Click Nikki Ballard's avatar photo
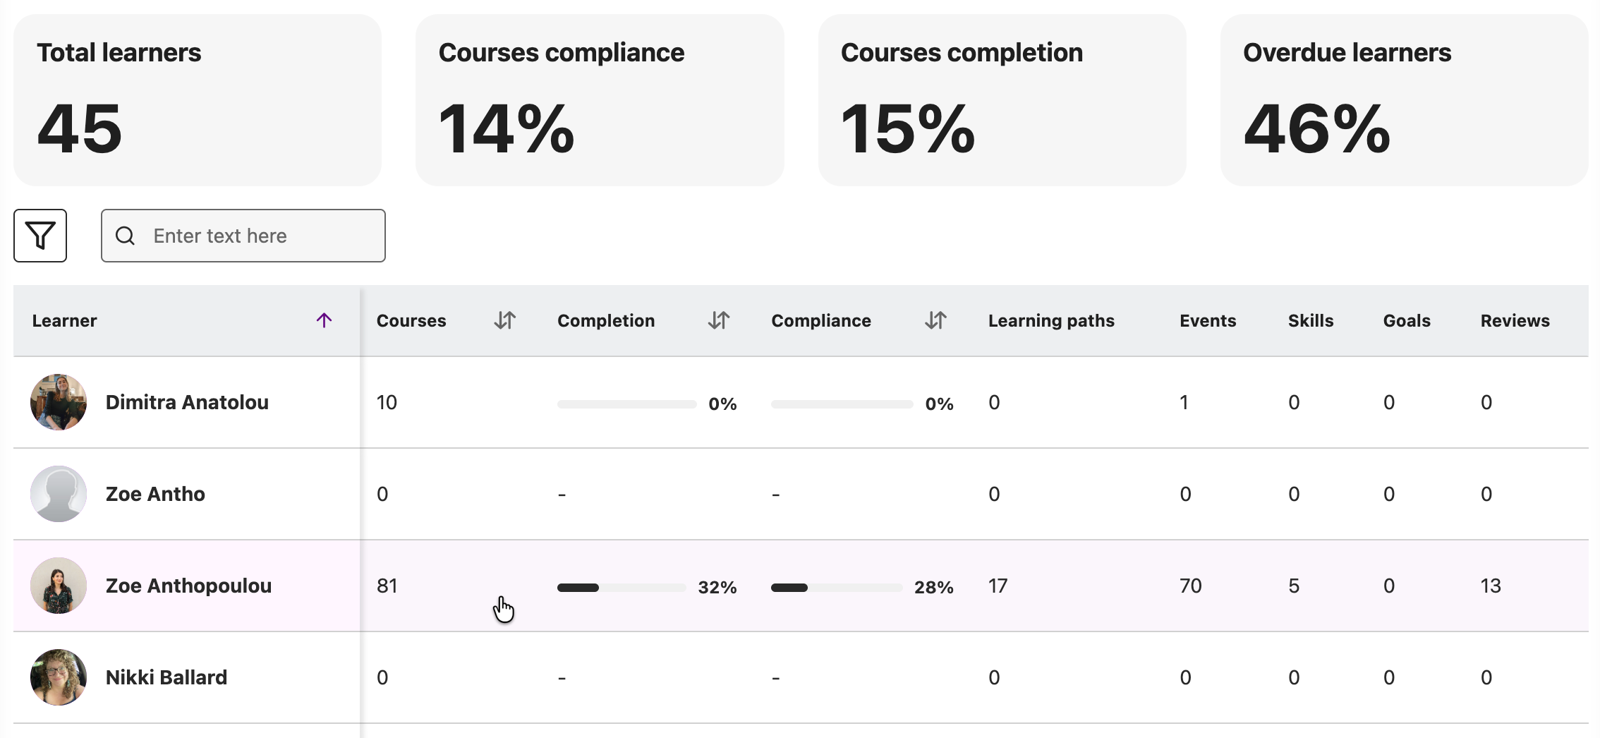The width and height of the screenshot is (1600, 738). [59, 677]
